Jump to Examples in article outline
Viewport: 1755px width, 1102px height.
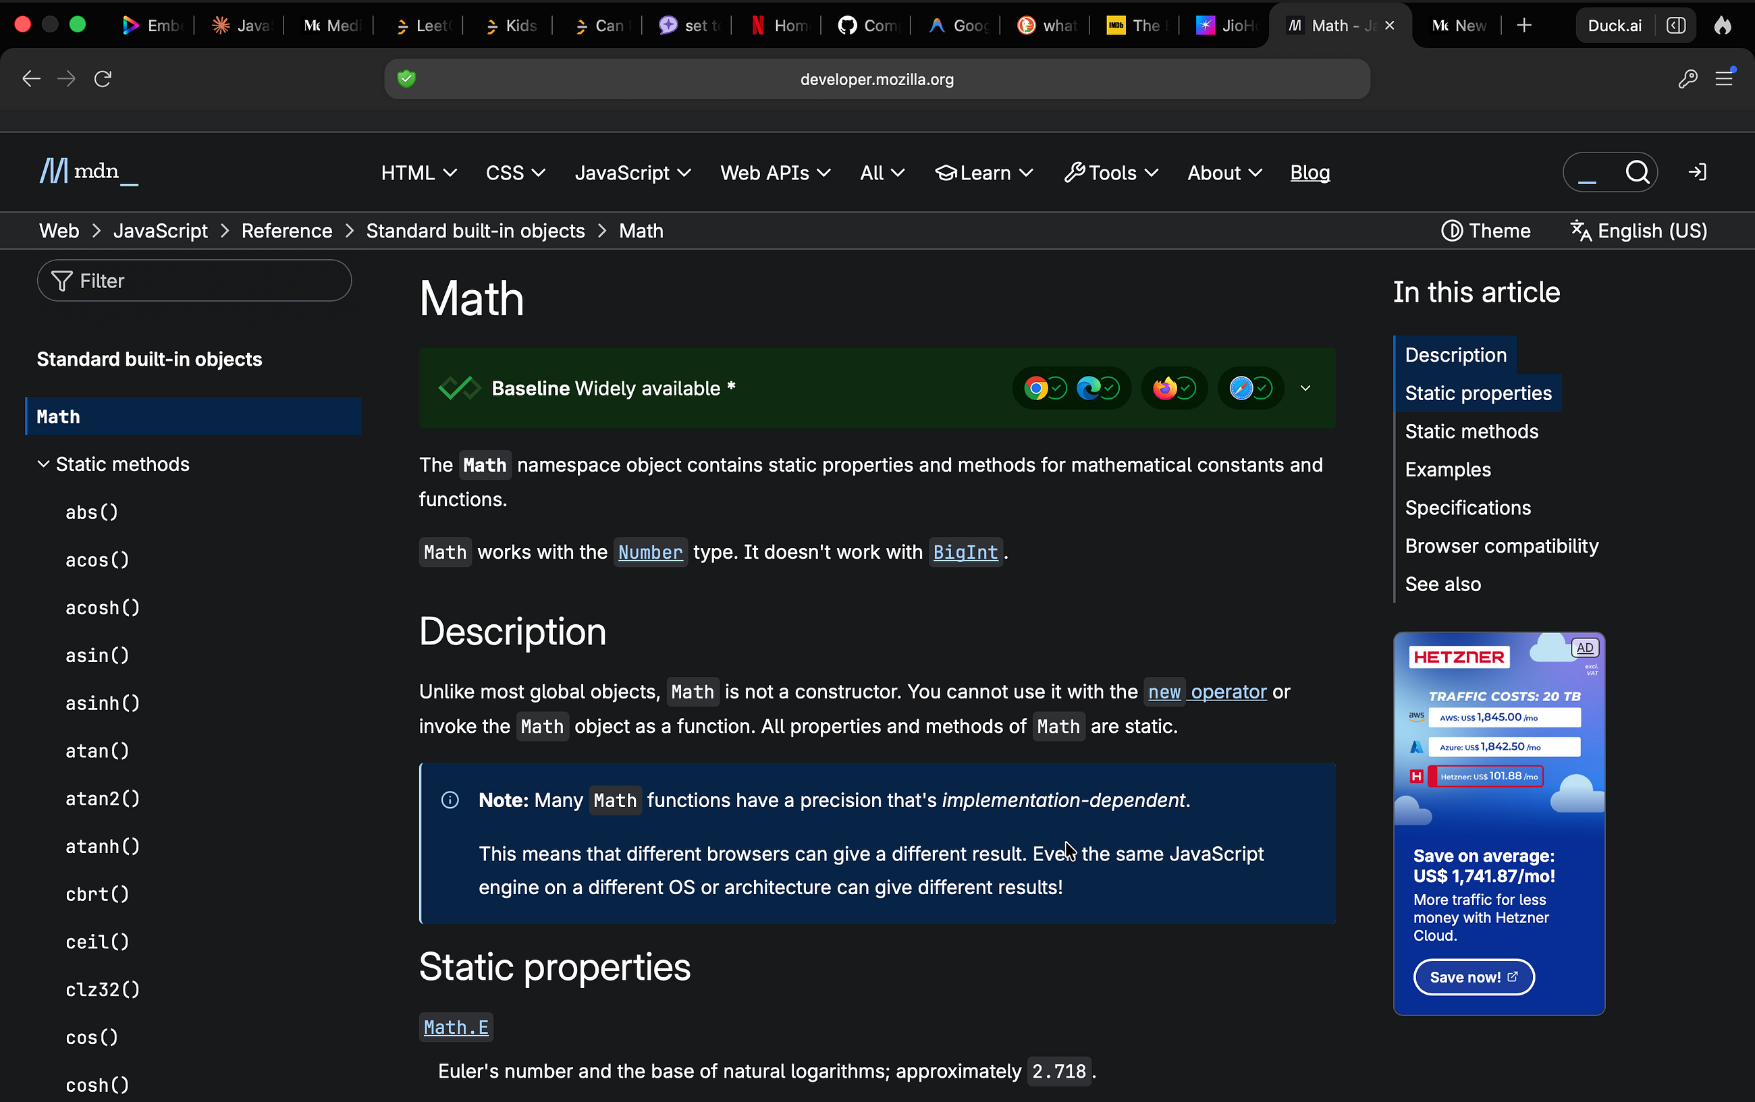1447,470
